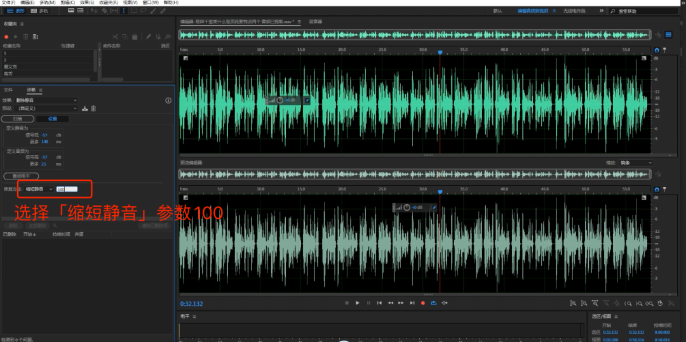Image resolution: width=686 pixels, height=342 pixels.
Task: Switch to the 诊断 panel tab
Action: coord(32,90)
